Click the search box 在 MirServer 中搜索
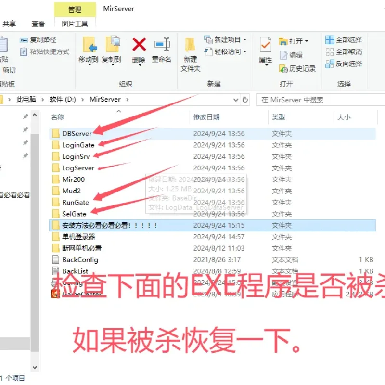The image size is (385, 385). pos(321,100)
